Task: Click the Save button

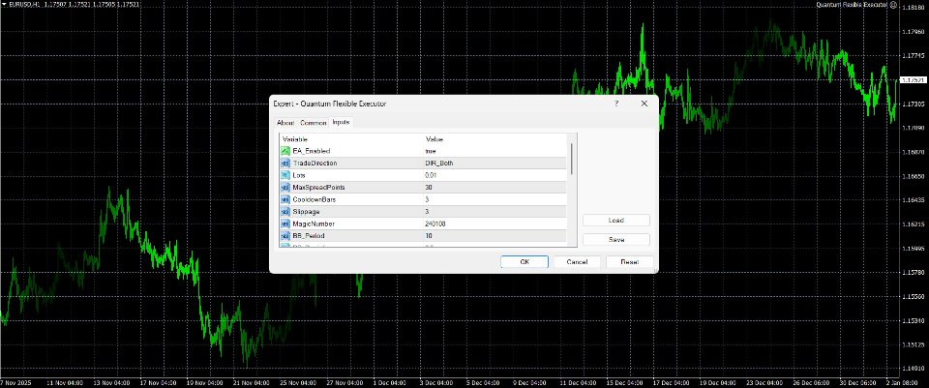Action: click(x=616, y=240)
